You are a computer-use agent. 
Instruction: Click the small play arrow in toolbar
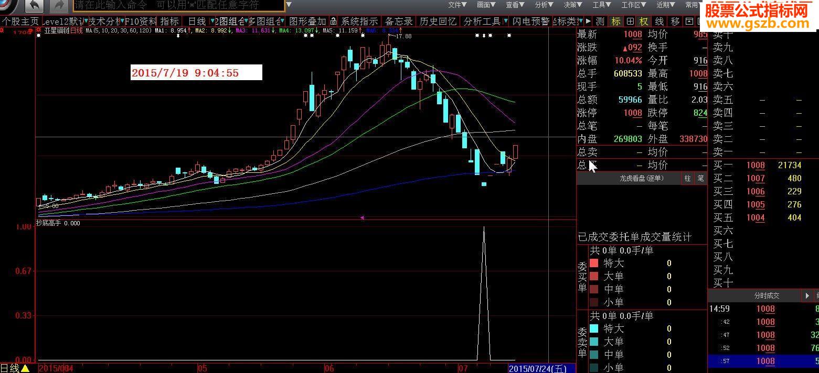click(x=588, y=21)
